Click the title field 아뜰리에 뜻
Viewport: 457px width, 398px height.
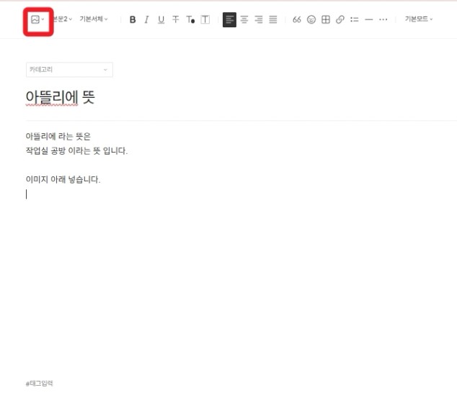[60, 97]
